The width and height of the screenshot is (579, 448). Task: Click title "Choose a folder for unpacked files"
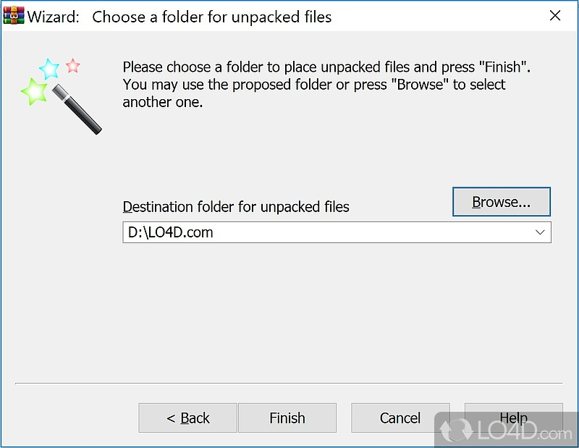(x=212, y=17)
